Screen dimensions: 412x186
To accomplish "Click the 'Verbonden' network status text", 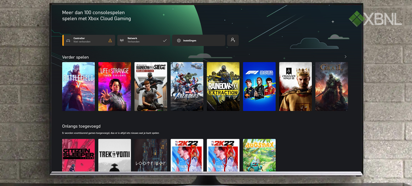I will tap(133, 42).
